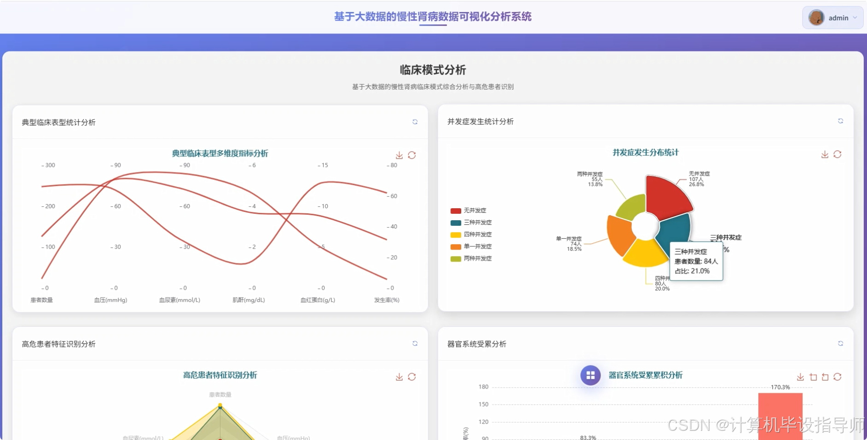Image resolution: width=867 pixels, height=440 pixels.
Task: Download the 高危患者特征识别分析 radar chart
Action: coord(399,377)
